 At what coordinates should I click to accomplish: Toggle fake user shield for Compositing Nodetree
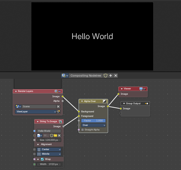click(105, 76)
